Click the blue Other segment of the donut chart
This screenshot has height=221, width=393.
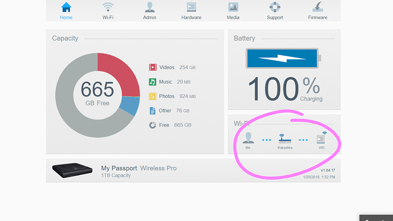click(x=130, y=105)
